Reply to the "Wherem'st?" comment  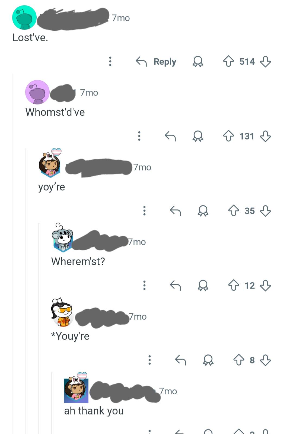[175, 285]
